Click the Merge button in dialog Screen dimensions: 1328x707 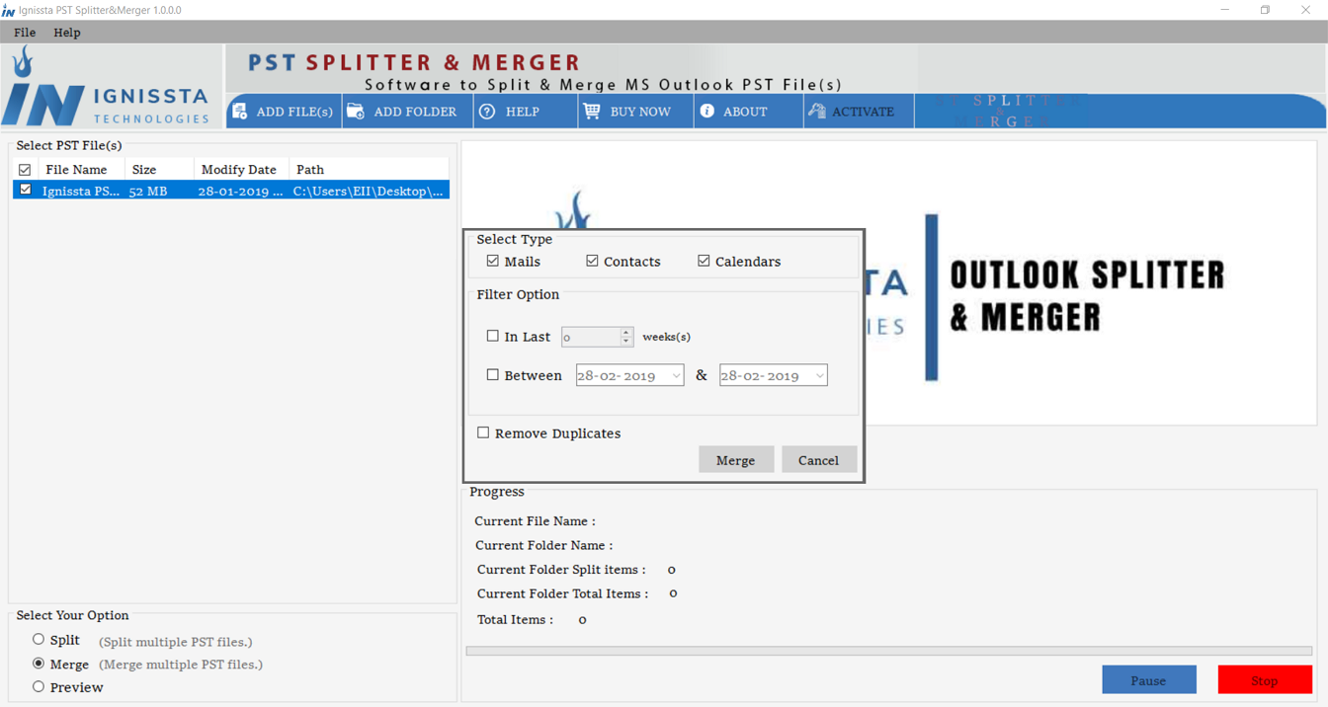click(736, 460)
